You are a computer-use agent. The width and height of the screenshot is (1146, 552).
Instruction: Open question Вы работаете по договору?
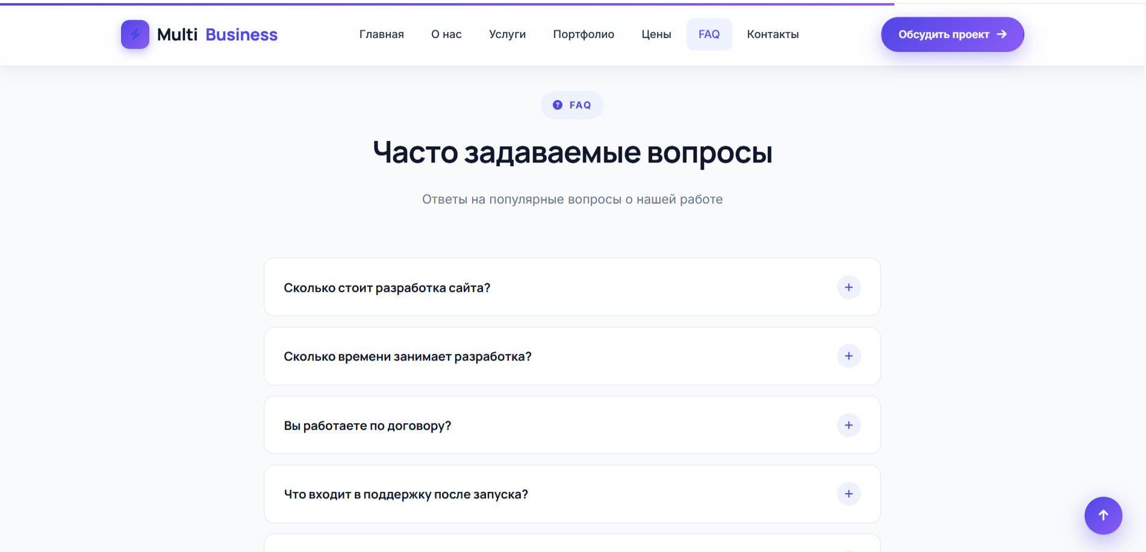[x=572, y=425]
